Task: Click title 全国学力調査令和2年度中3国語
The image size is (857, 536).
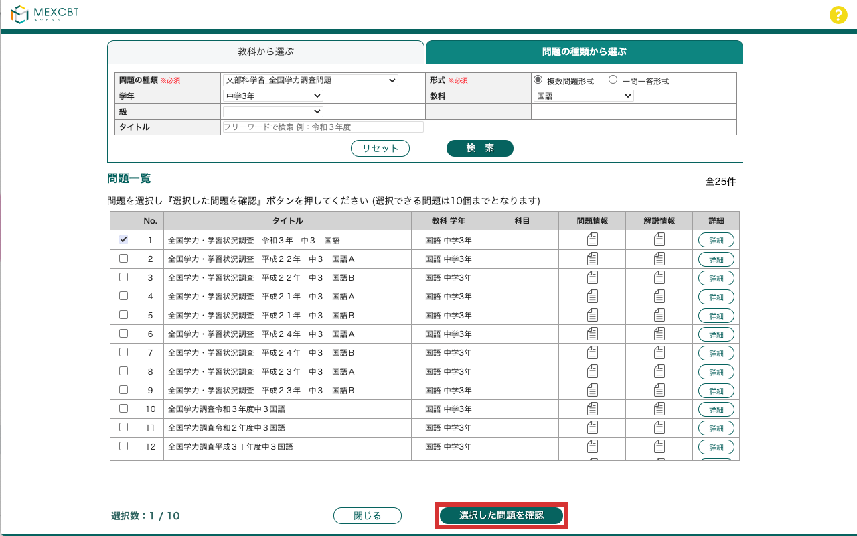Action: click(226, 428)
